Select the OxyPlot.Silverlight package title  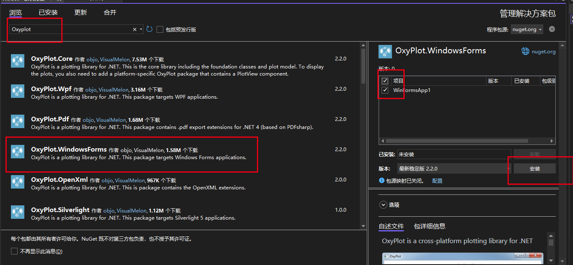(60, 210)
